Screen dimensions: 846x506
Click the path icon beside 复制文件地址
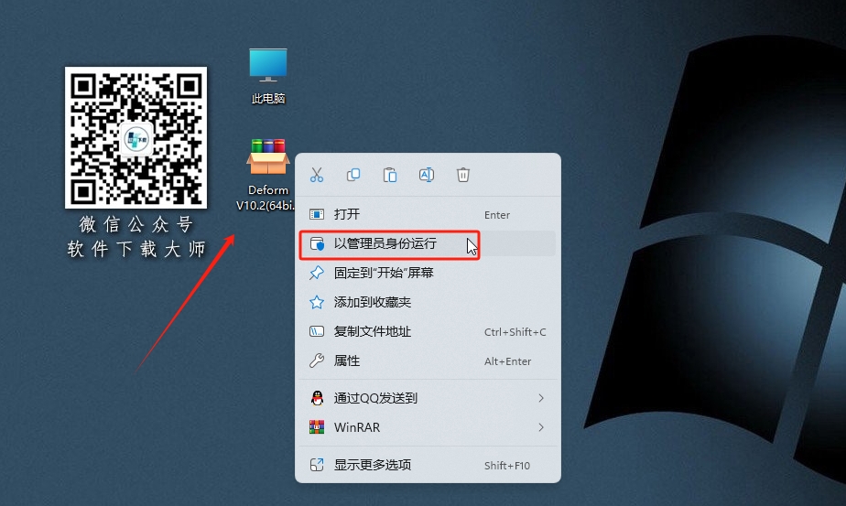(317, 331)
